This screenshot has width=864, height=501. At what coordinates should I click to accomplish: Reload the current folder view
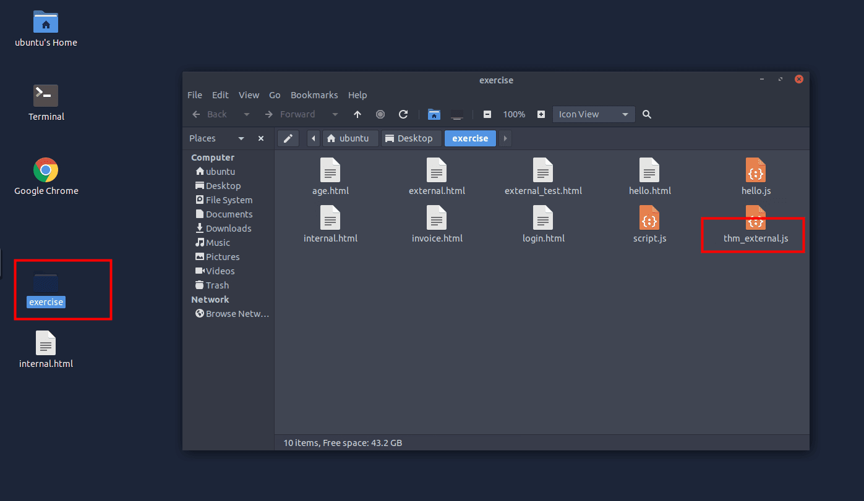[x=403, y=114]
